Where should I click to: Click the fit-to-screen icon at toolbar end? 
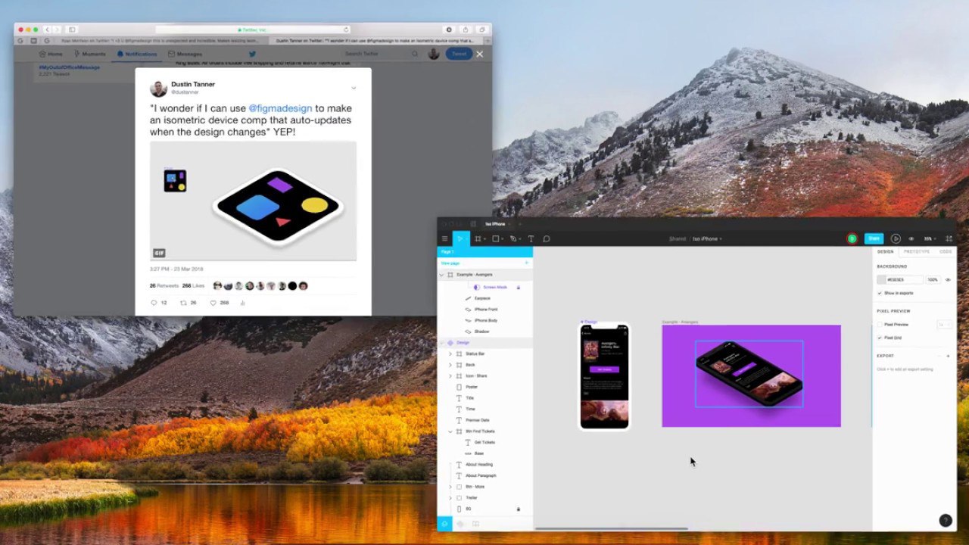(949, 238)
